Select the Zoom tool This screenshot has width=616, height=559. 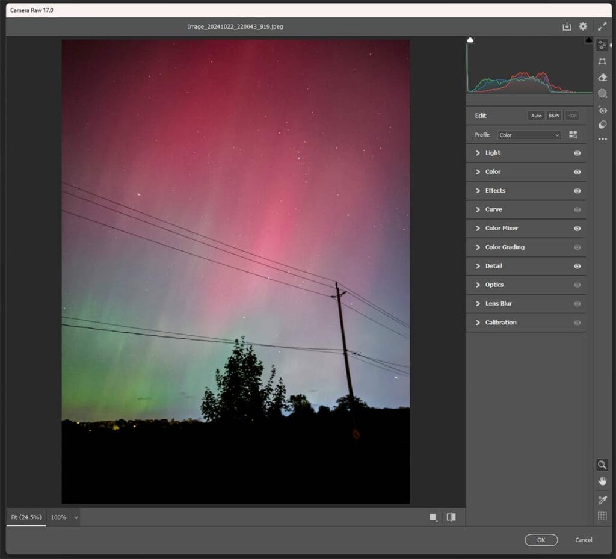click(602, 465)
